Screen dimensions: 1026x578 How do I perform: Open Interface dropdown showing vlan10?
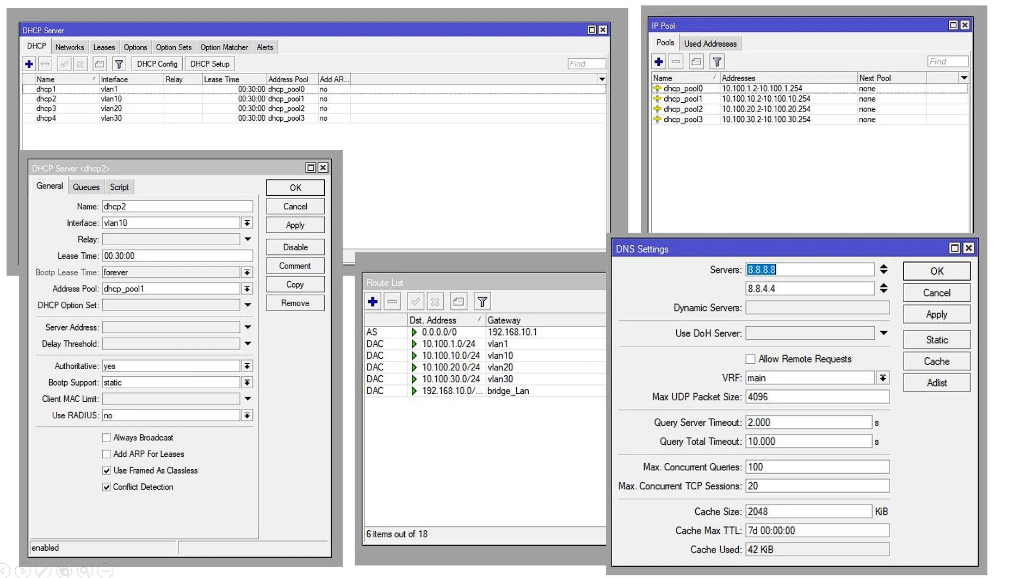point(247,223)
